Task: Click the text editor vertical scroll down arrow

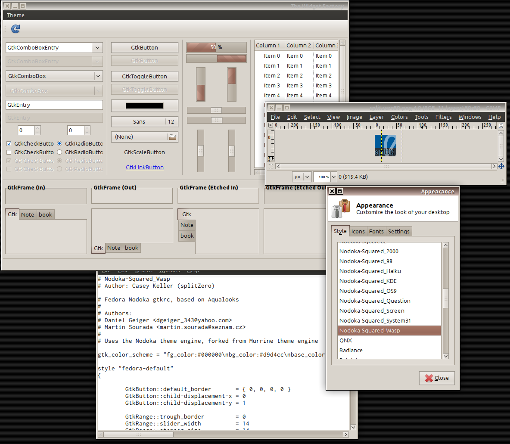Action: coord(353,427)
